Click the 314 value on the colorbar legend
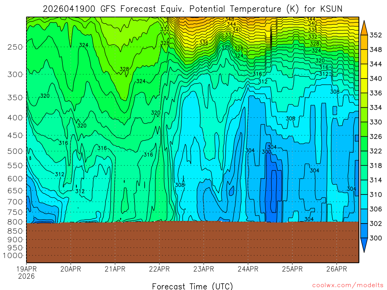Image resolution: width=387 pixels, height=290 pixels. [375, 180]
